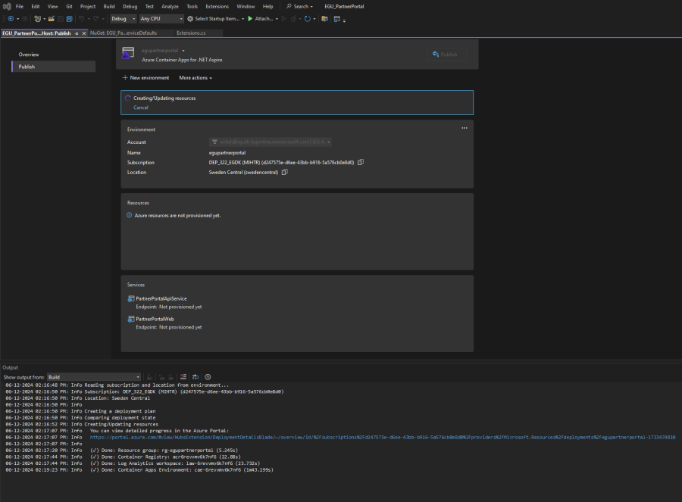The height and width of the screenshot is (502, 682).
Task: Open the Analyze menu
Action: coord(170,7)
